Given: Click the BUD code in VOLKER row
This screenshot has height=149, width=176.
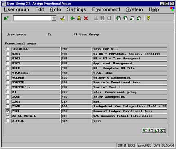Looking at the screenshot, I should (76, 78).
